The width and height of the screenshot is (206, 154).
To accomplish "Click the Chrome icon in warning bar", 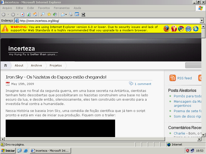I will point(181,28).
